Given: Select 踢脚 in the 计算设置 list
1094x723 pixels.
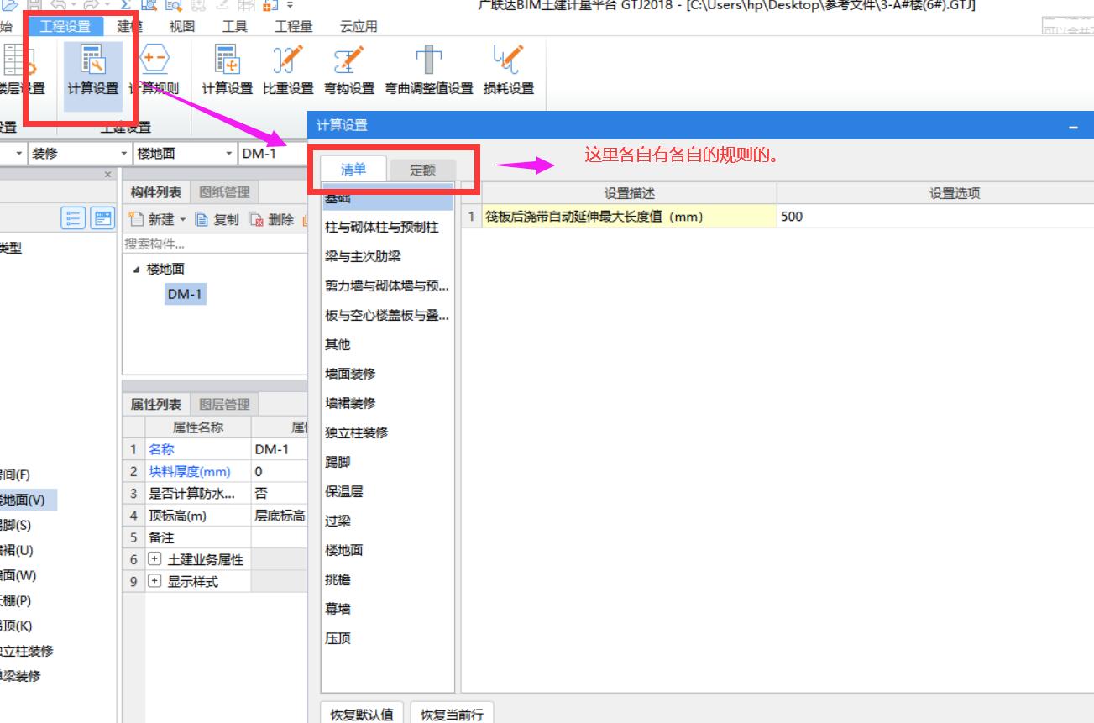Looking at the screenshot, I should (x=387, y=462).
